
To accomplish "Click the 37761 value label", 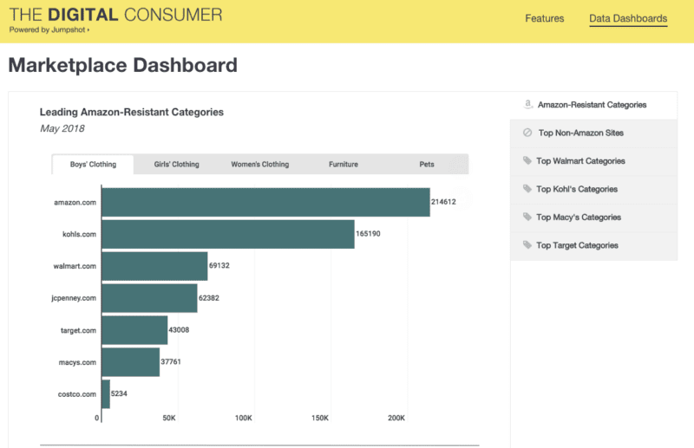I will [171, 361].
